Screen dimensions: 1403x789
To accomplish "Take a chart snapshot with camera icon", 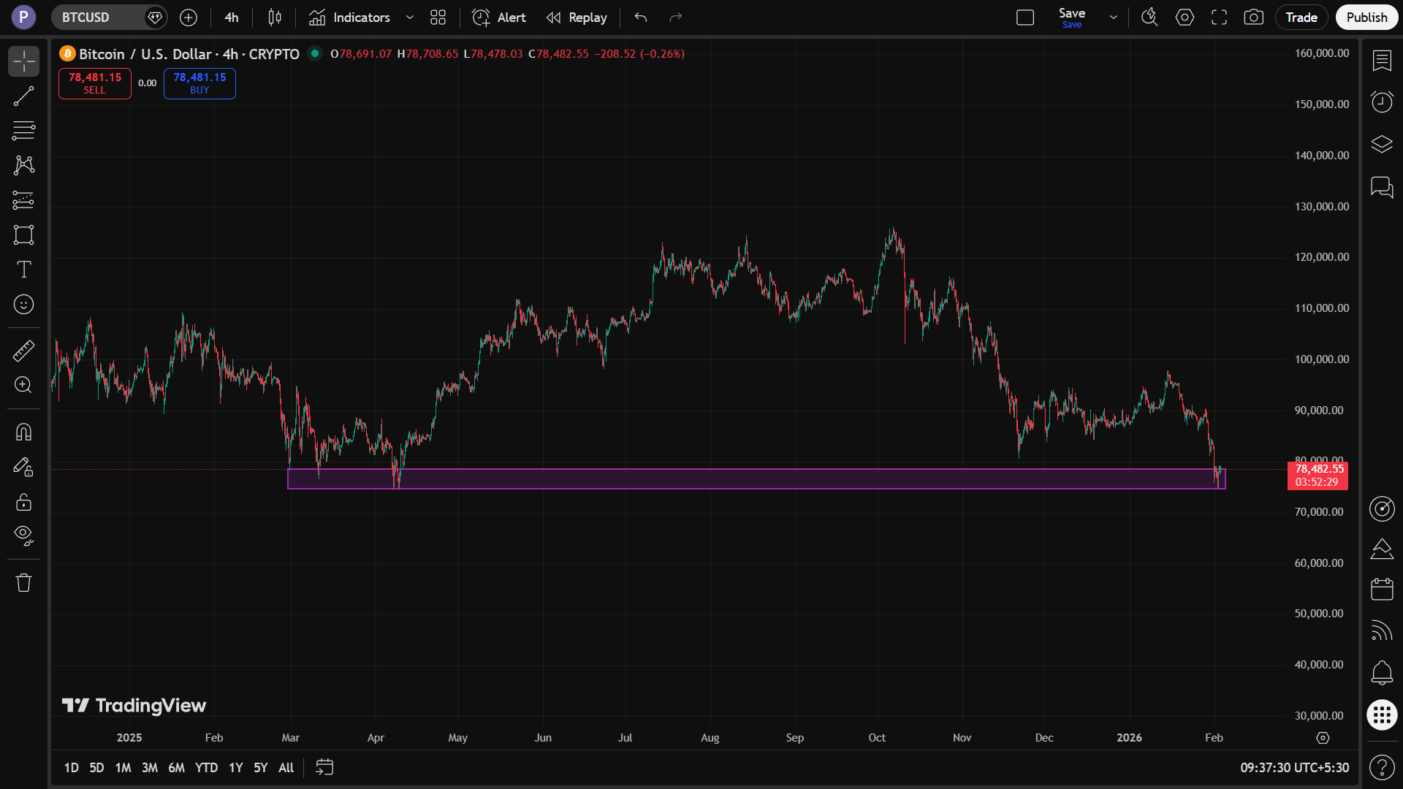I will click(1253, 18).
